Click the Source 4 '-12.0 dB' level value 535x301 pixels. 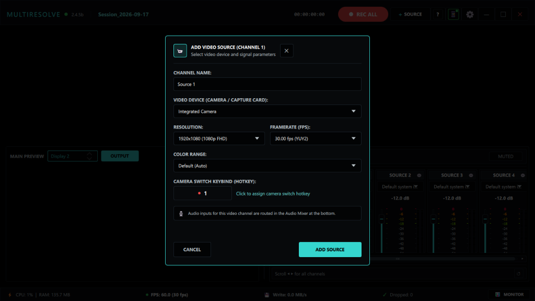click(x=504, y=198)
